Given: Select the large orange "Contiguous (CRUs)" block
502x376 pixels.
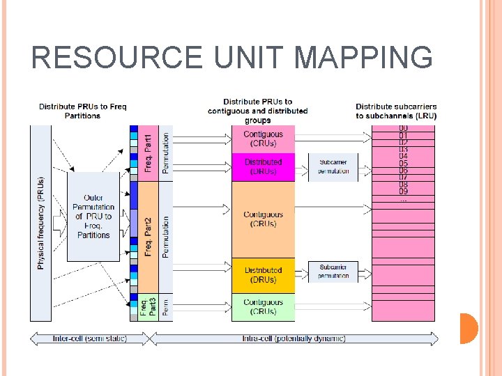Looking at the screenshot, I should pos(263,219).
